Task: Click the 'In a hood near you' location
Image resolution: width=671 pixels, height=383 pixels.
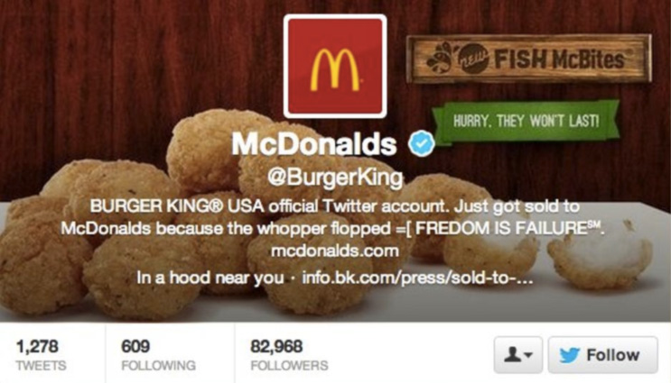Action: pyautogui.click(x=210, y=278)
